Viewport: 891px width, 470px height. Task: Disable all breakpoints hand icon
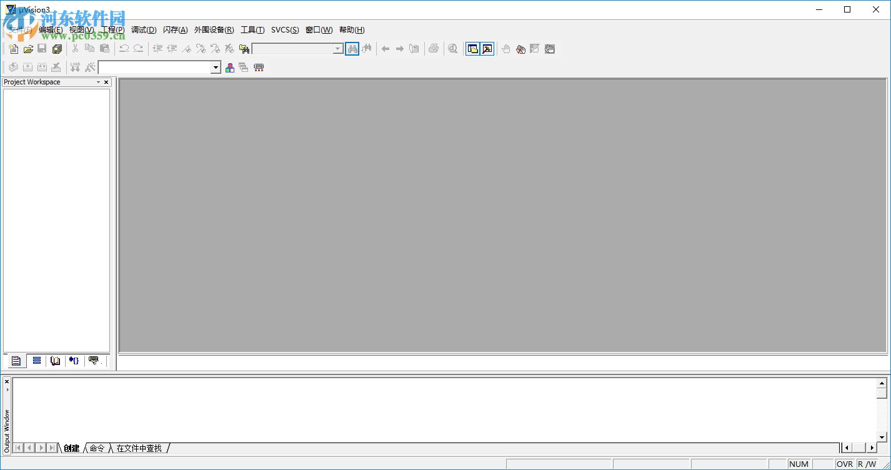click(550, 49)
